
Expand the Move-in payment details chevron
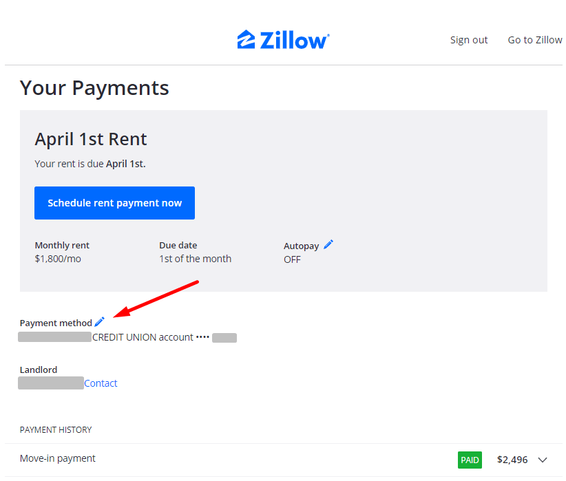coord(543,459)
